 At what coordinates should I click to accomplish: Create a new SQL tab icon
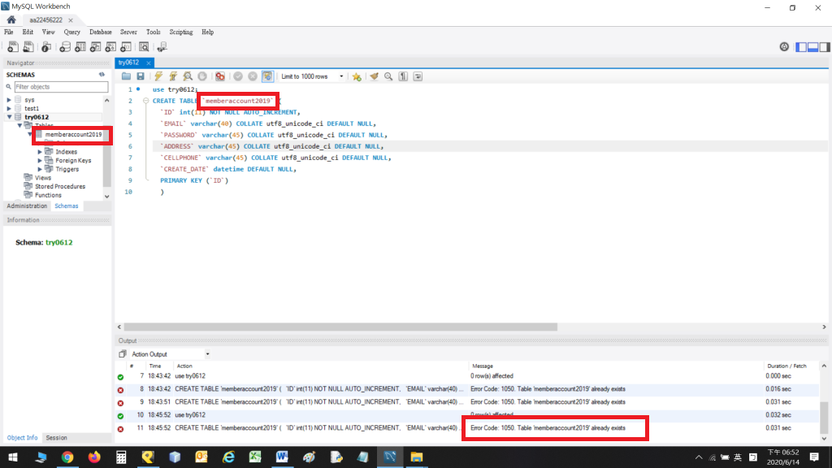[13, 47]
